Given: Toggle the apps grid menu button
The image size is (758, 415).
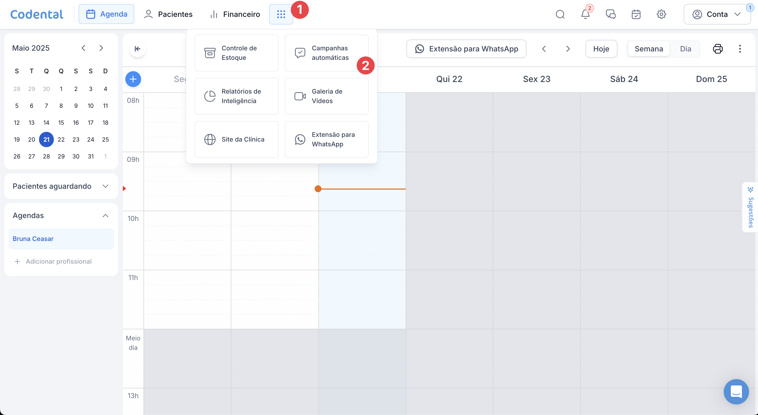Looking at the screenshot, I should pyautogui.click(x=281, y=14).
